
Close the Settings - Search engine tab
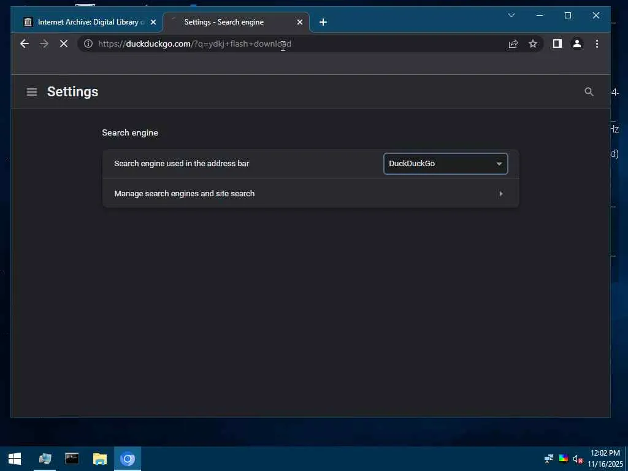[x=299, y=22]
